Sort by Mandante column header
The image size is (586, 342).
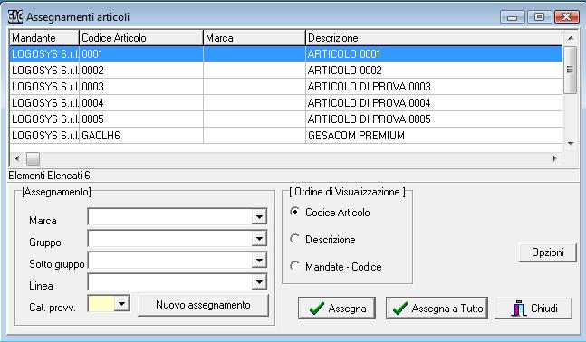pyautogui.click(x=44, y=38)
